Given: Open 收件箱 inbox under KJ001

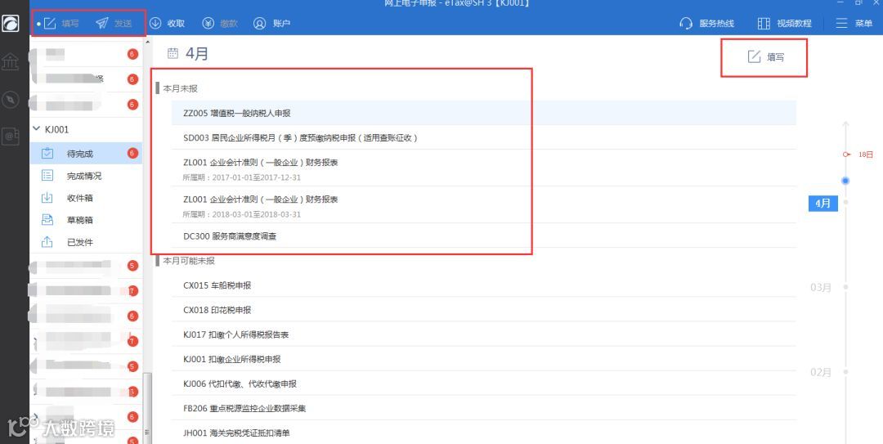Looking at the screenshot, I should pos(86,198).
